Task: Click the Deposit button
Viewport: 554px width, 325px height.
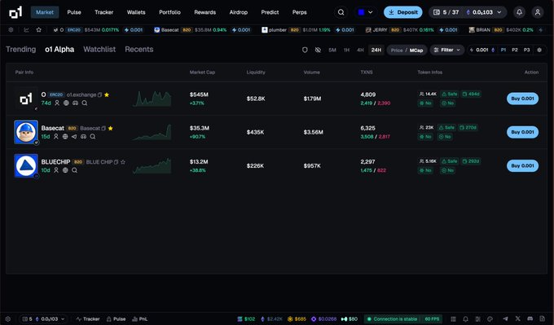Action: (x=403, y=12)
